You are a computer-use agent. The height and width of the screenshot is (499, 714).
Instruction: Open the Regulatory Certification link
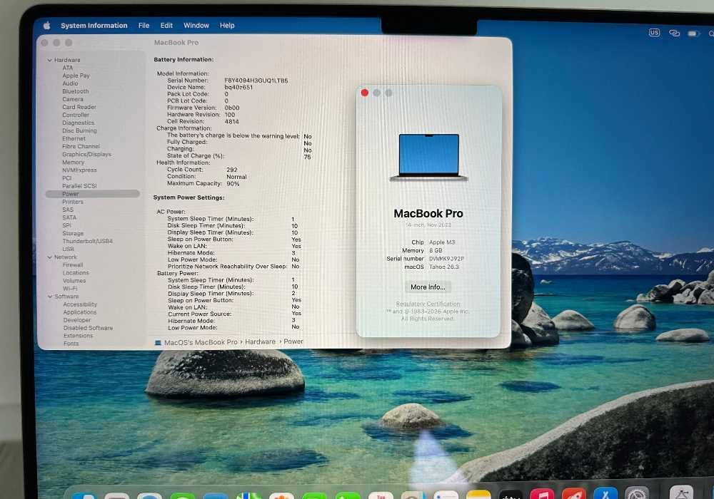click(x=428, y=304)
